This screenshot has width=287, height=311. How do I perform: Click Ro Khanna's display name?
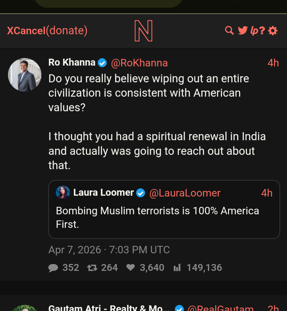coord(72,62)
